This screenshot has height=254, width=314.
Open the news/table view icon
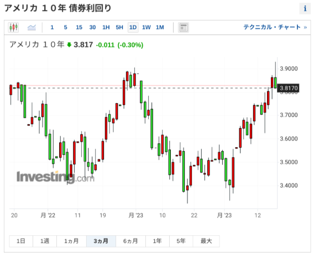pos(184,28)
